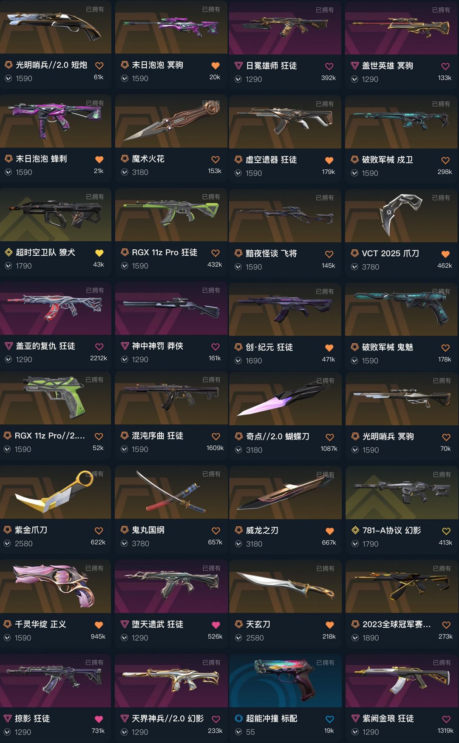Click the 1319k count on 紫阙金琅 狂徒
The image size is (459, 743).
(445, 731)
